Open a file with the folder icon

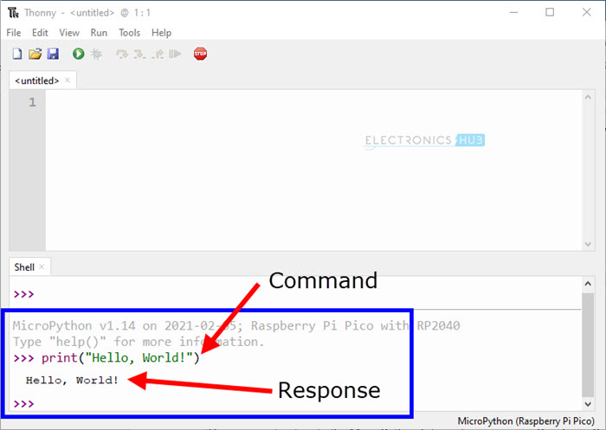tap(35, 54)
